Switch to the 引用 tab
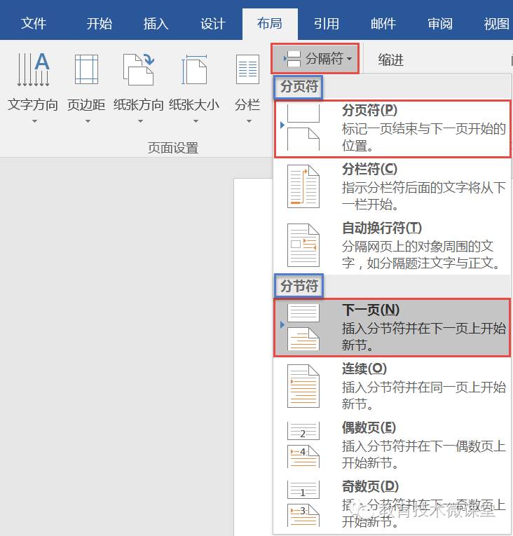The width and height of the screenshot is (513, 536). [327, 24]
